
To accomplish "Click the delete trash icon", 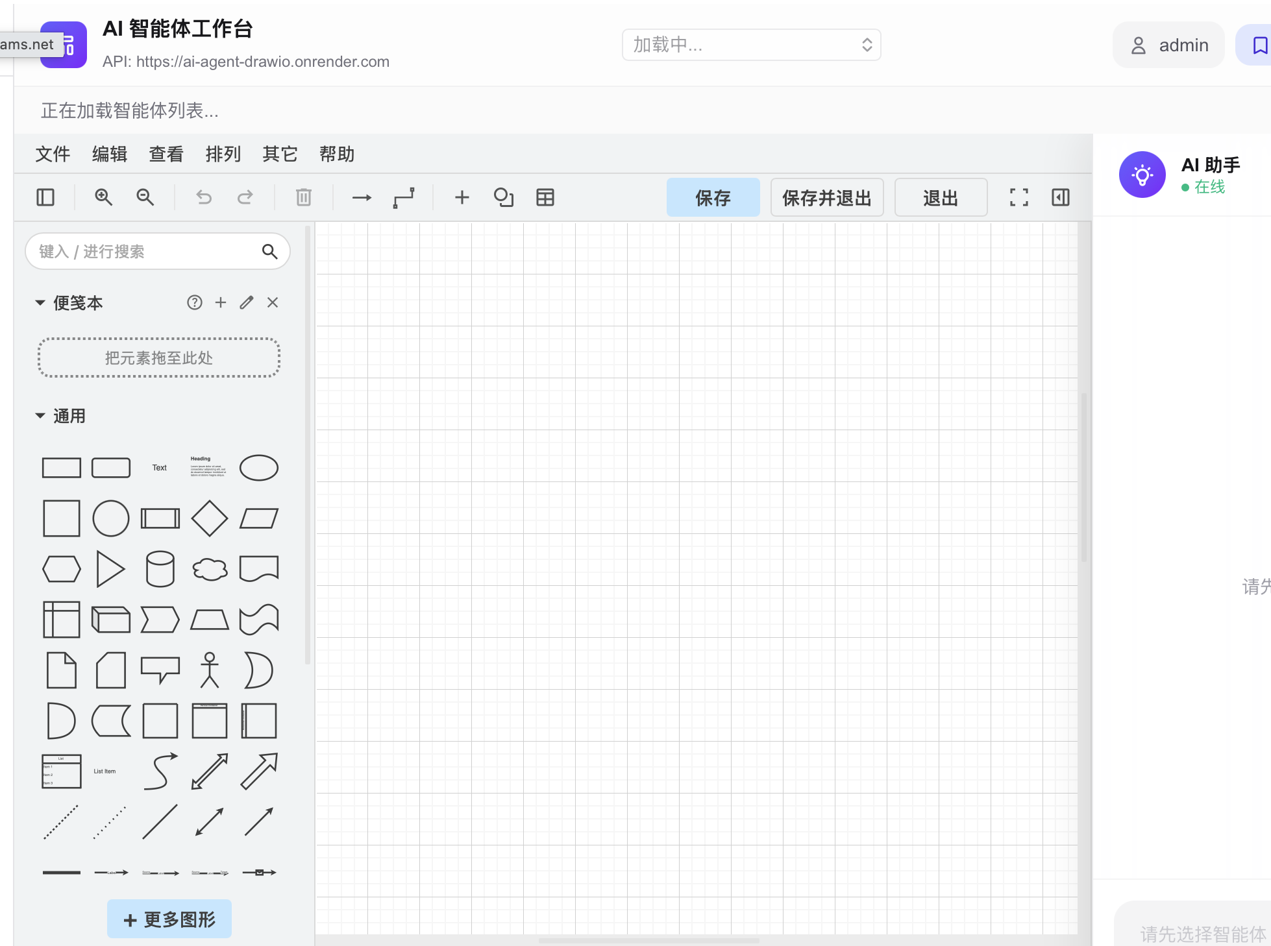I will [304, 197].
